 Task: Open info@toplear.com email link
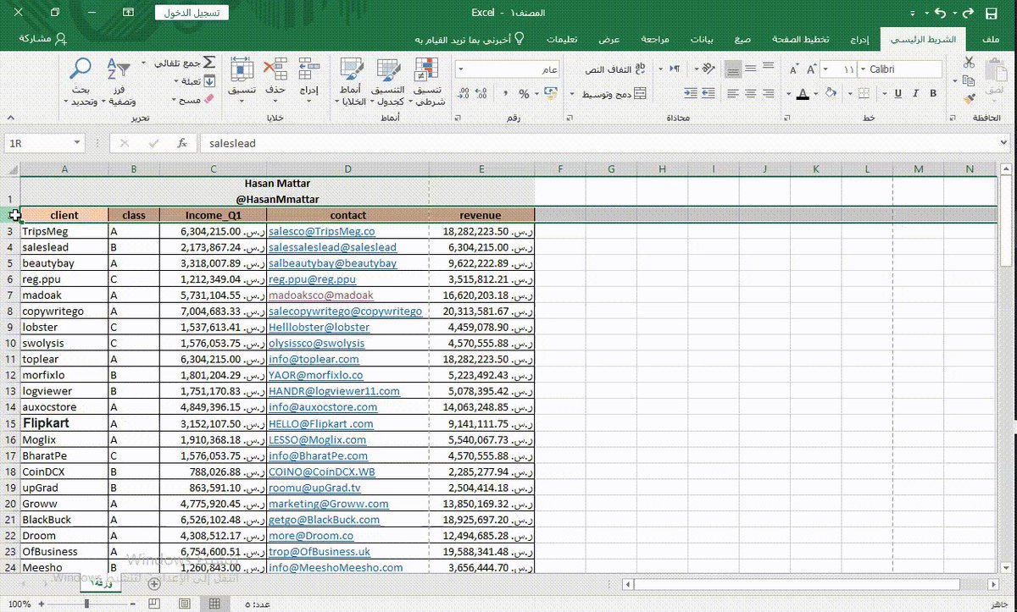pos(314,359)
